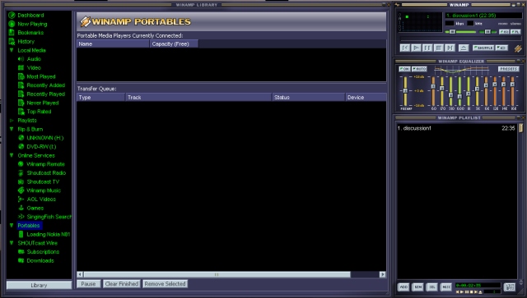Collapse the Online Services node

[12, 155]
